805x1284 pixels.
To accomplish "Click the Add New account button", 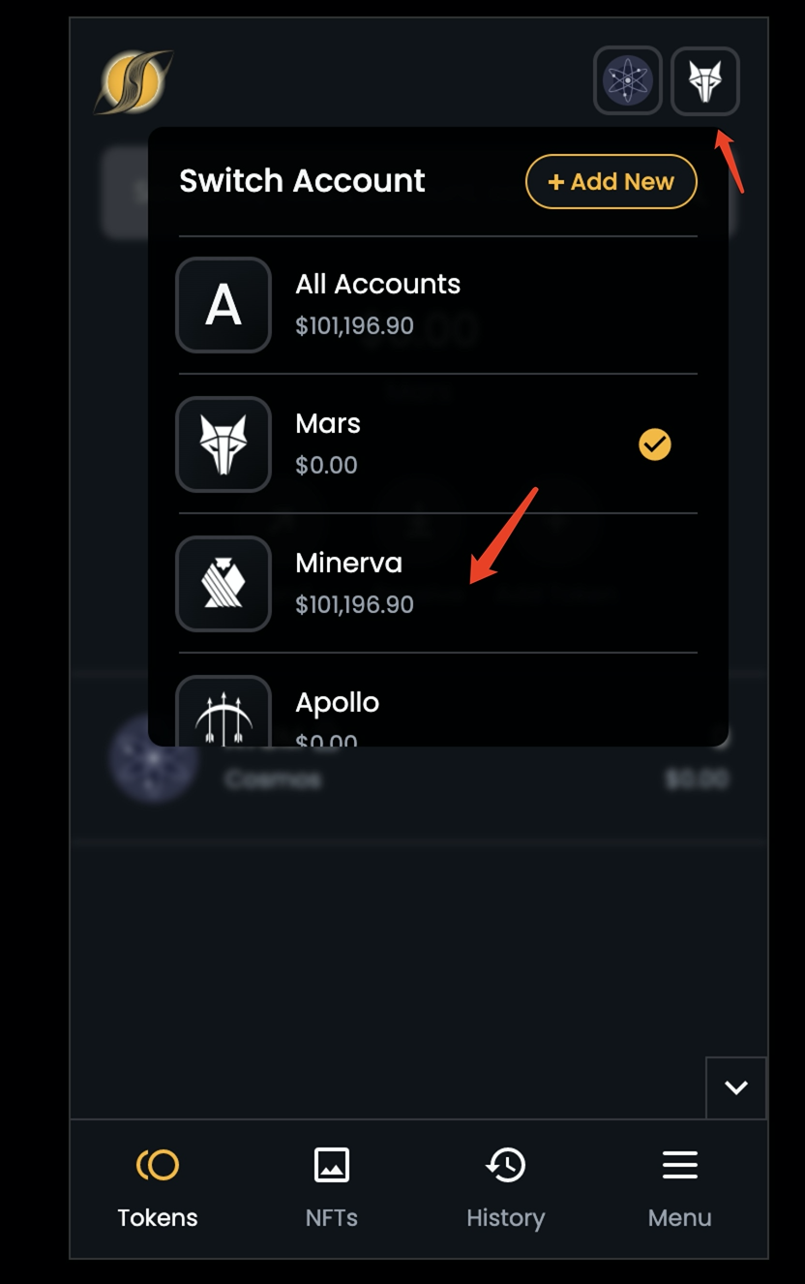I will tap(611, 181).
